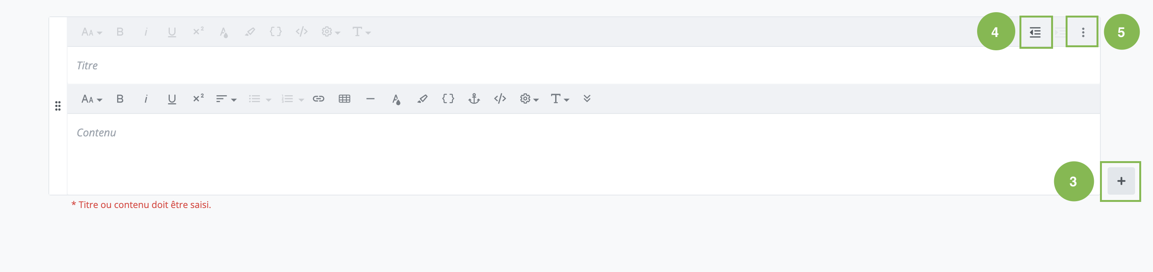This screenshot has height=272, width=1153.
Task: Click the code view icon in content toolbar
Action: point(500,99)
